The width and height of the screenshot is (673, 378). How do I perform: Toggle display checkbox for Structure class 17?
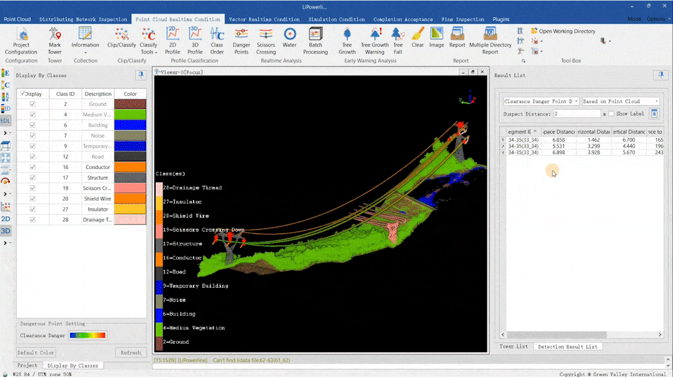coord(33,177)
